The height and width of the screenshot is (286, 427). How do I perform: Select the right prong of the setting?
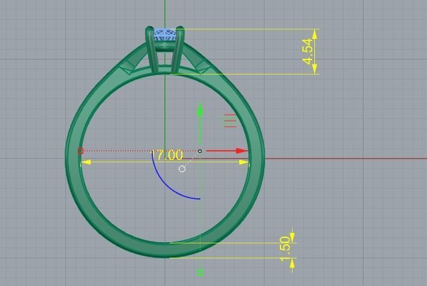point(178,49)
